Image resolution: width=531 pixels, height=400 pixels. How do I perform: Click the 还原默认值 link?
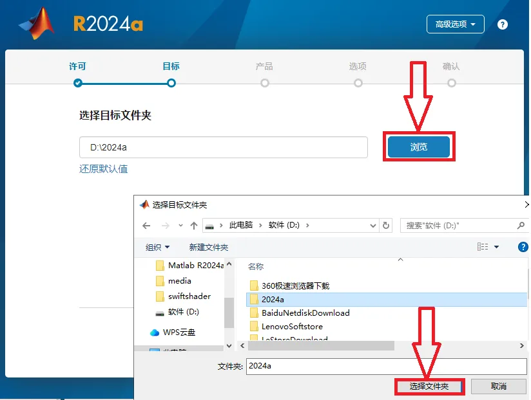pos(104,169)
